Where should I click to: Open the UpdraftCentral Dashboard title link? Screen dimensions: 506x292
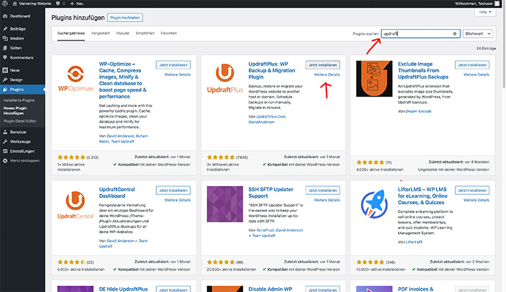117,192
